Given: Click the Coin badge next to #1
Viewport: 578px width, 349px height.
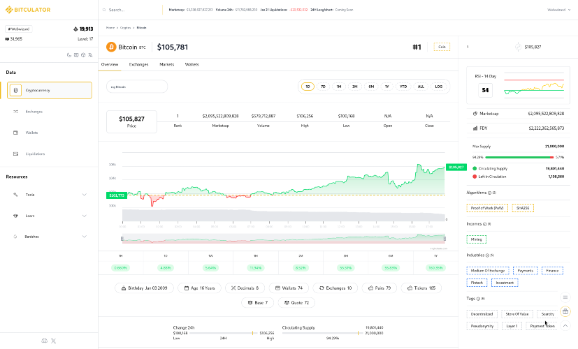Looking at the screenshot, I should pyautogui.click(x=442, y=47).
